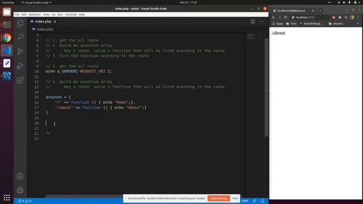
Task: Open Visual Studio Code app menu
Action: point(36,2)
